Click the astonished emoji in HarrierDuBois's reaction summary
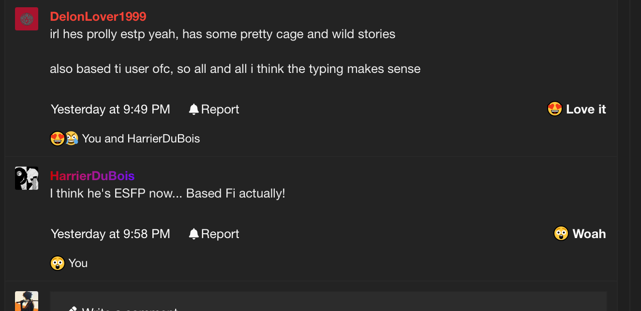The image size is (641, 311). tap(57, 263)
